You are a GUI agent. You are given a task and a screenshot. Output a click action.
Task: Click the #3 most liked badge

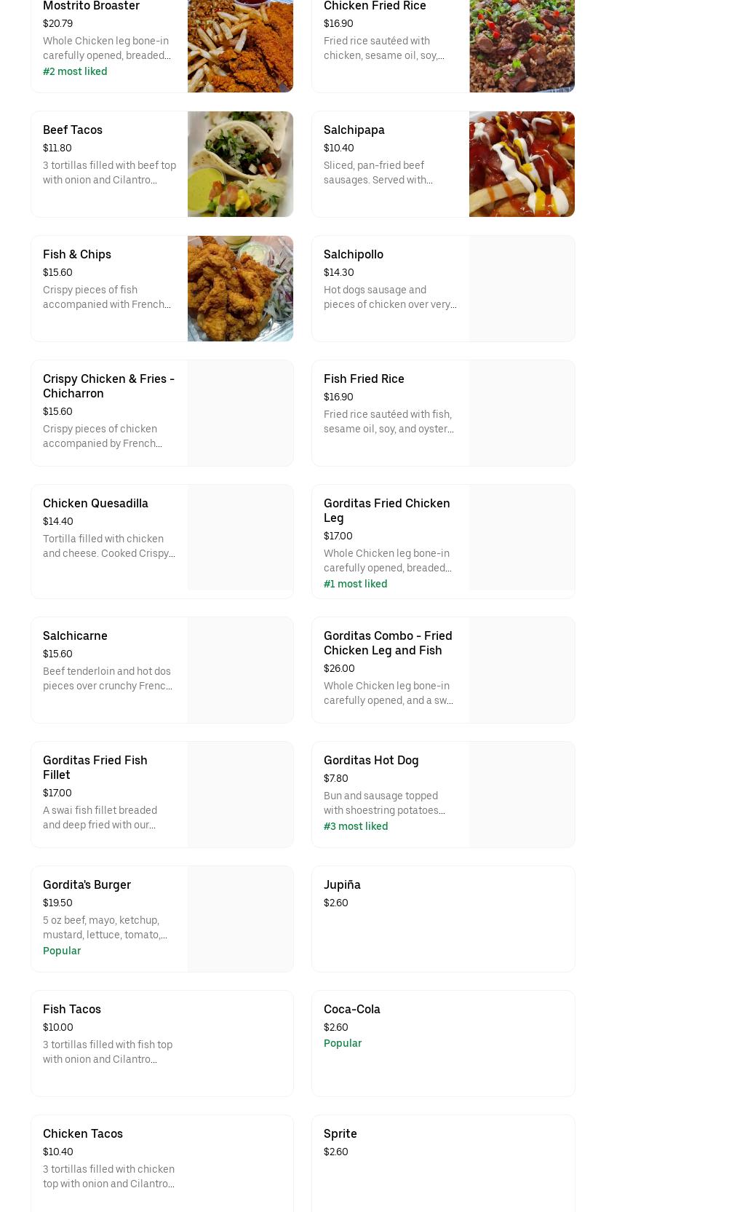click(x=356, y=826)
